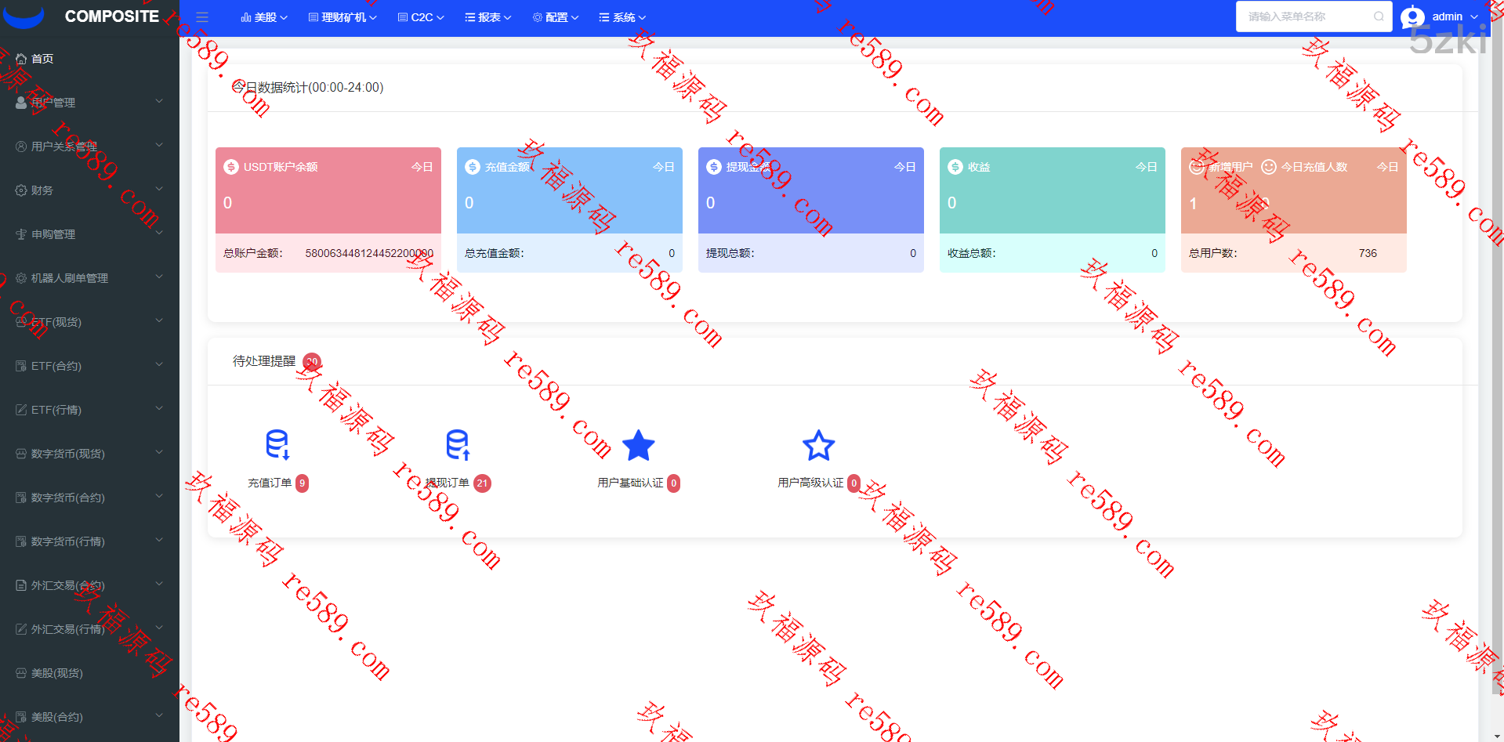Click the admin avatar icon
The height and width of the screenshot is (742, 1504).
tap(1412, 16)
